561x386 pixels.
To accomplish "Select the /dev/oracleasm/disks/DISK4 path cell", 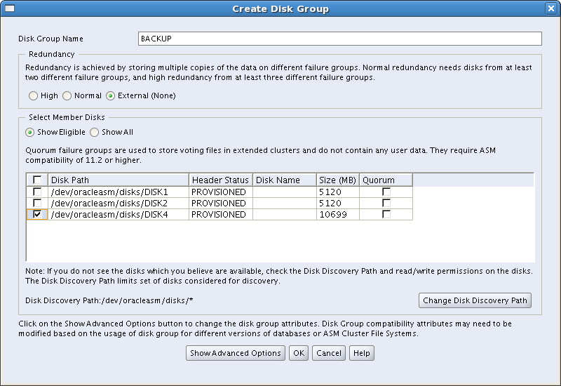I will [x=119, y=215].
